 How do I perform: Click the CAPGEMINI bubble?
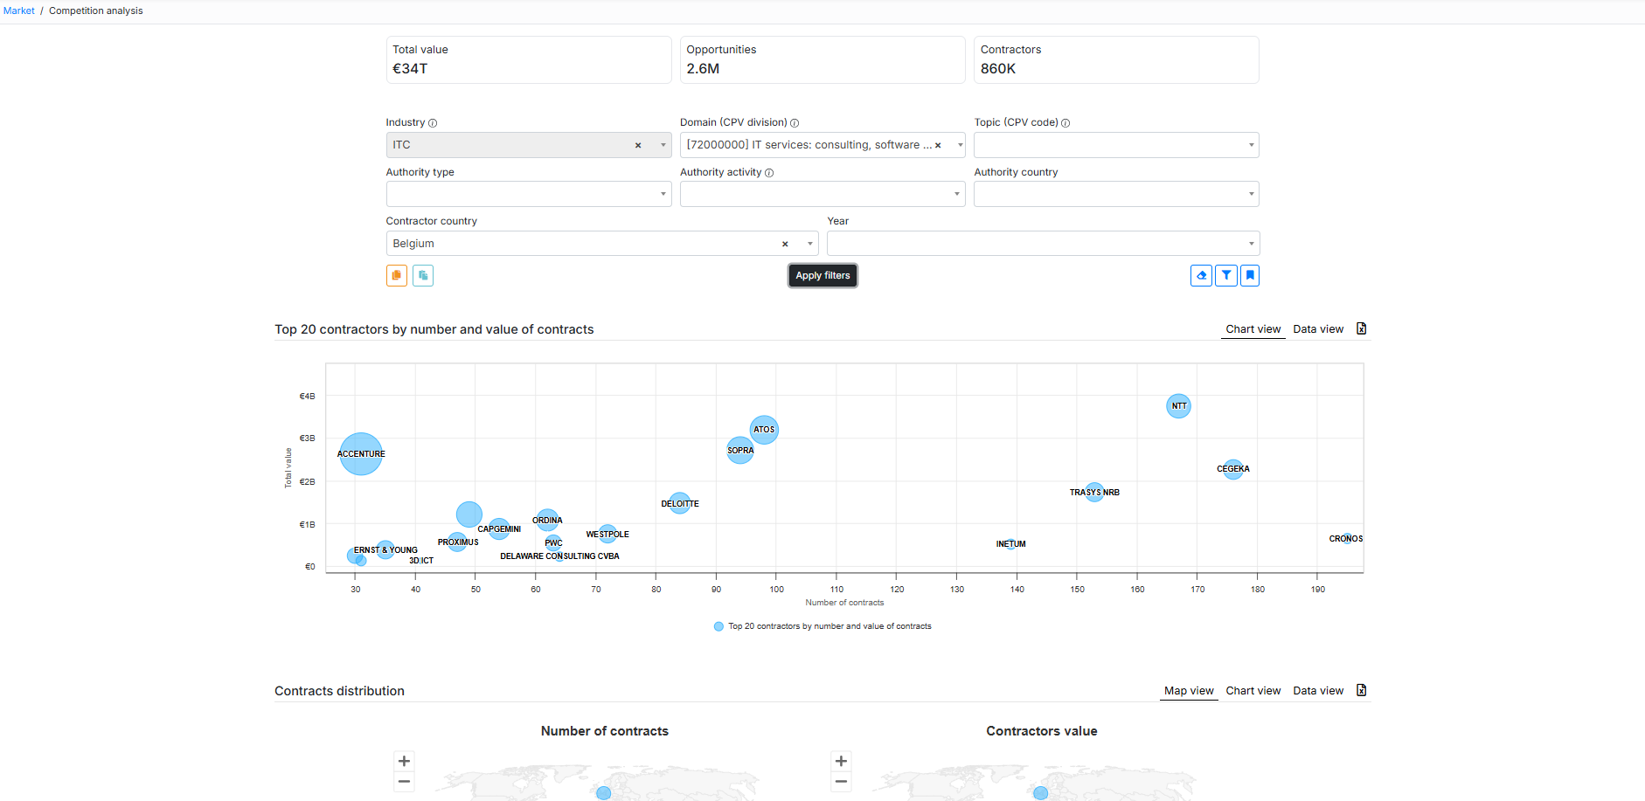tap(499, 528)
